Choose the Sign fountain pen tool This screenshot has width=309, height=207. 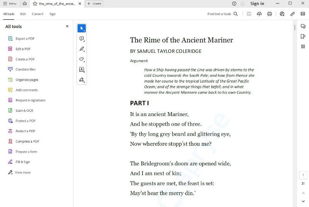(x=81, y=80)
